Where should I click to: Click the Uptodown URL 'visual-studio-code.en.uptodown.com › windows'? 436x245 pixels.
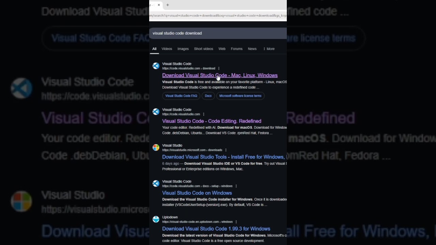[198, 222]
